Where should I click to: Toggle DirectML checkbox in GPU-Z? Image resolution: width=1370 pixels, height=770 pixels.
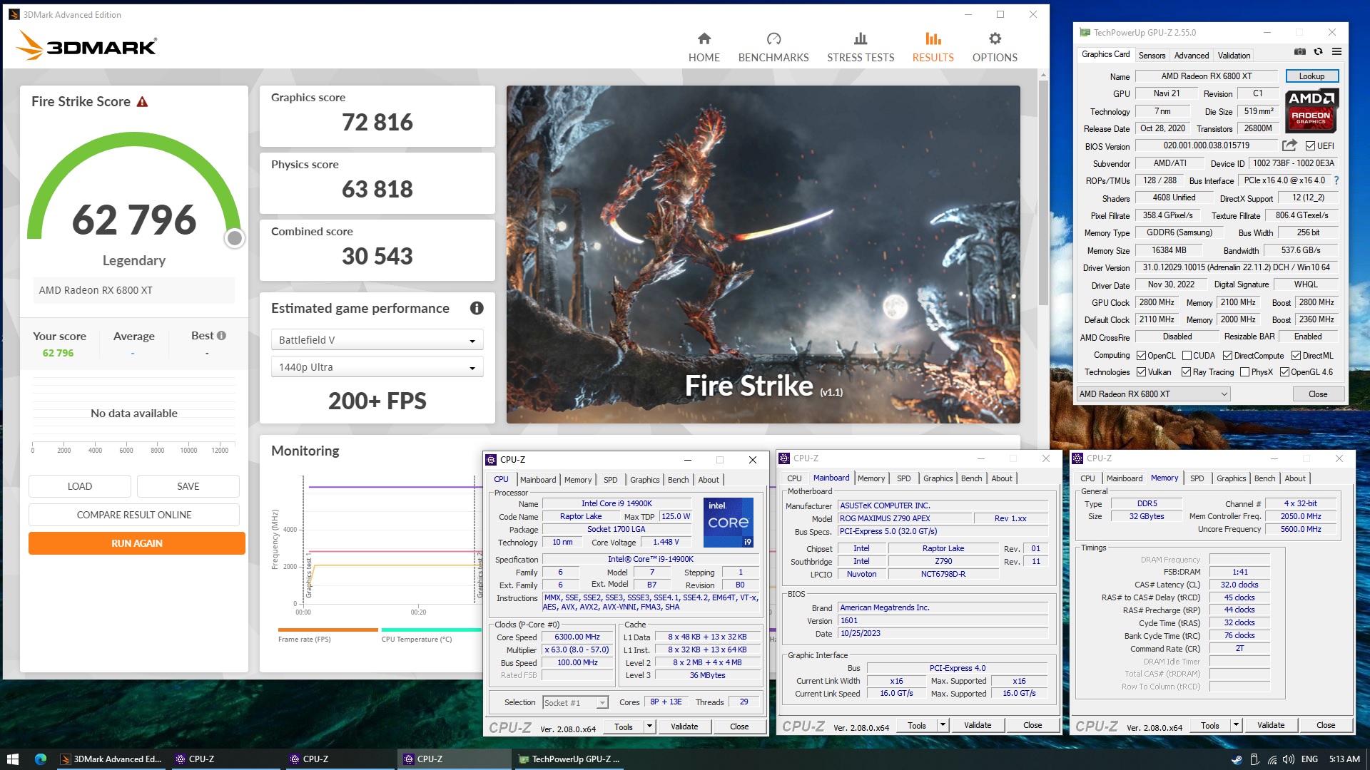pyautogui.click(x=1296, y=356)
